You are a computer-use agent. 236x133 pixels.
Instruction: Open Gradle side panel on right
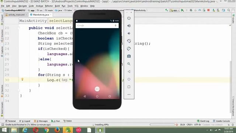(233, 19)
